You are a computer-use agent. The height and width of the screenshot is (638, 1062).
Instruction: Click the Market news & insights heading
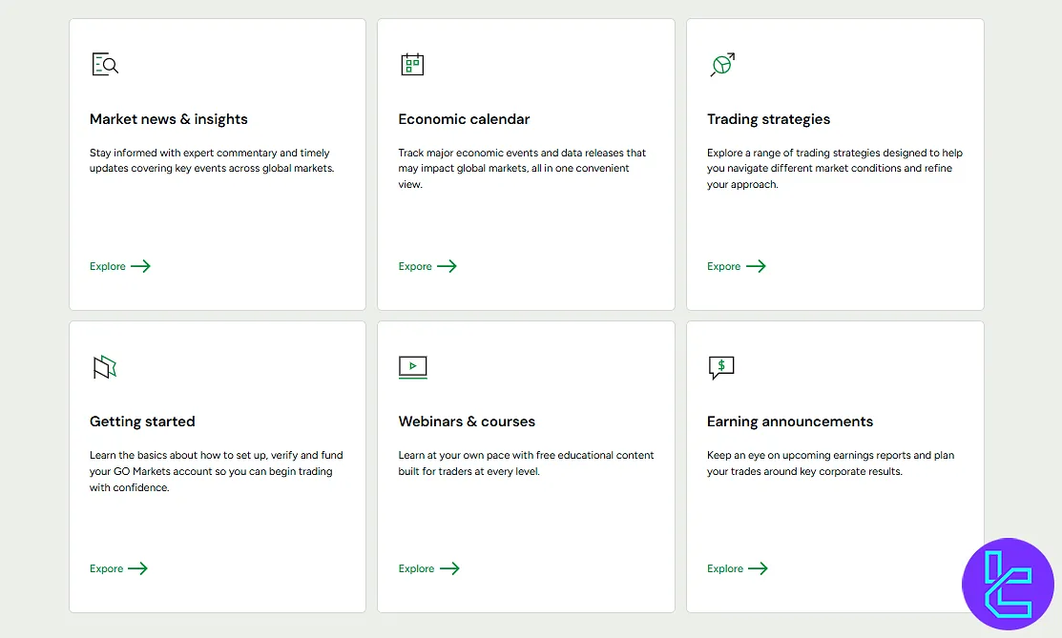pyautogui.click(x=168, y=119)
